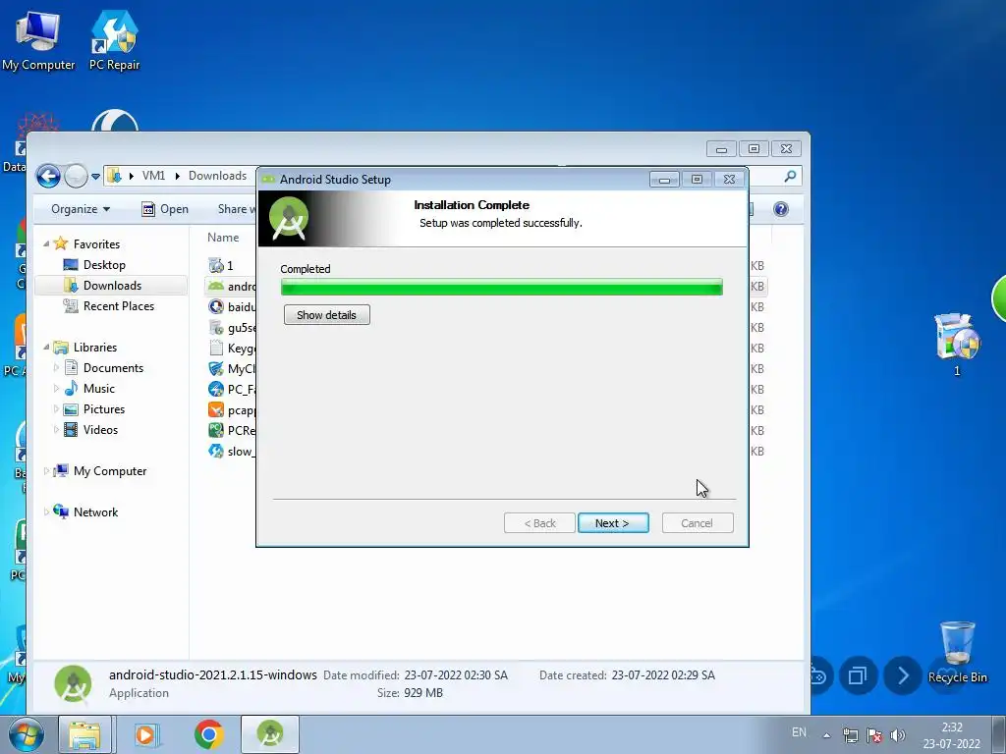Click Android Studio icon in details pane
This screenshot has width=1006, height=754.
[x=73, y=683]
